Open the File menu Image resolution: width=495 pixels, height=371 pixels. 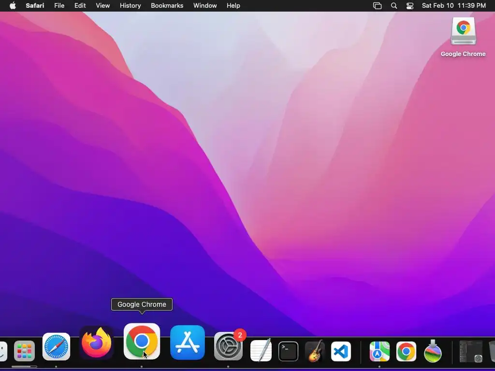[x=59, y=6]
